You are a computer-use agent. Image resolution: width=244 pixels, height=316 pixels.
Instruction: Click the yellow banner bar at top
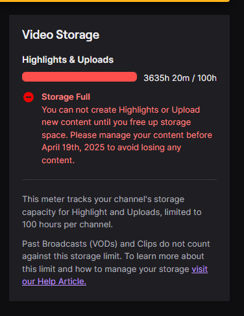point(115,1)
